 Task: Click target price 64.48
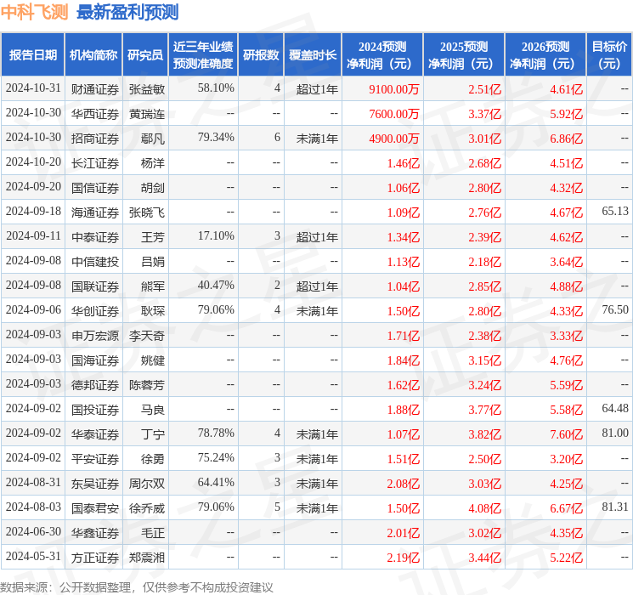[615, 408]
